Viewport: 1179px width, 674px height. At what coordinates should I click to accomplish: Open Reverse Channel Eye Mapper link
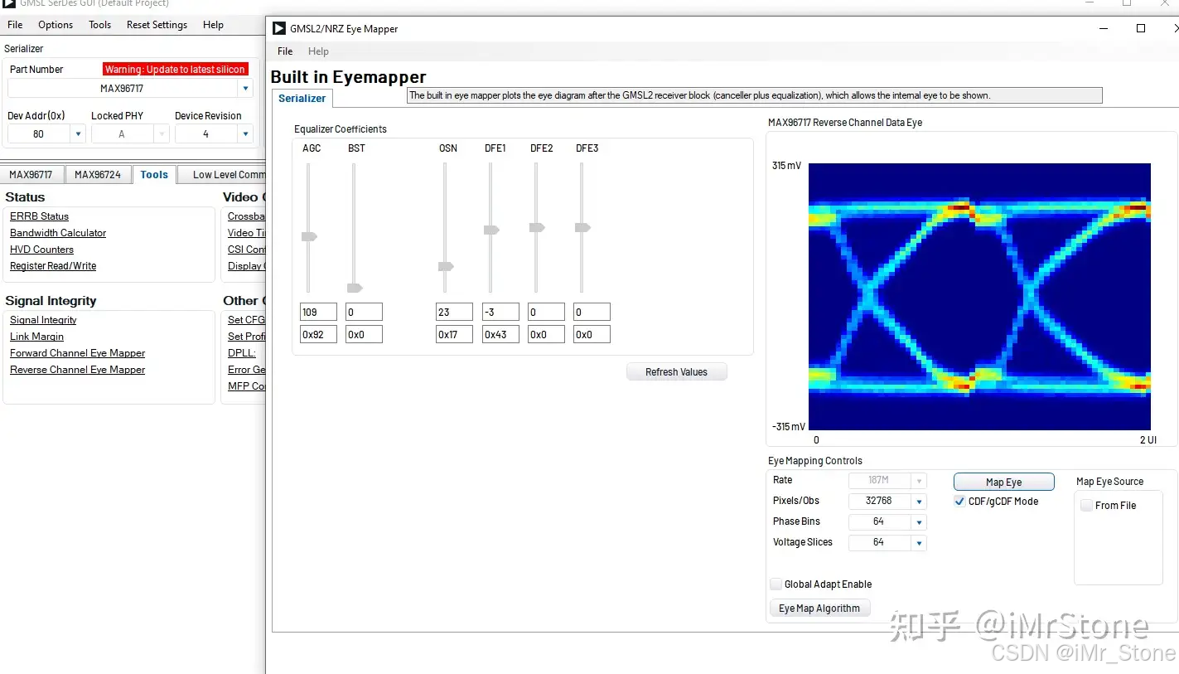tap(77, 370)
